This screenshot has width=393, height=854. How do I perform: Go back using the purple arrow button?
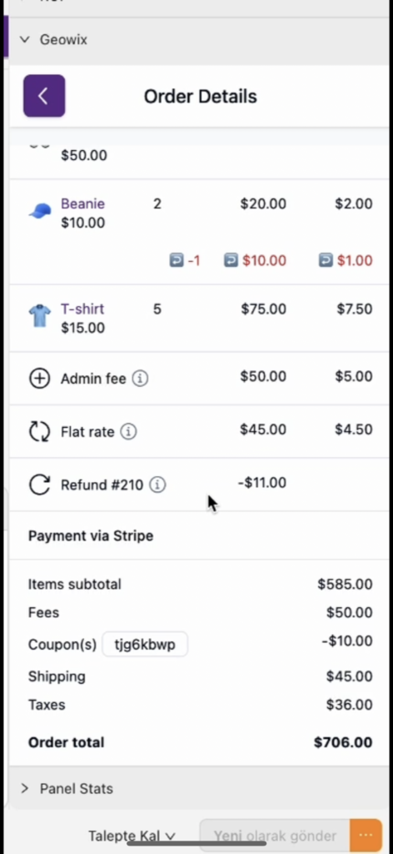[x=44, y=96]
